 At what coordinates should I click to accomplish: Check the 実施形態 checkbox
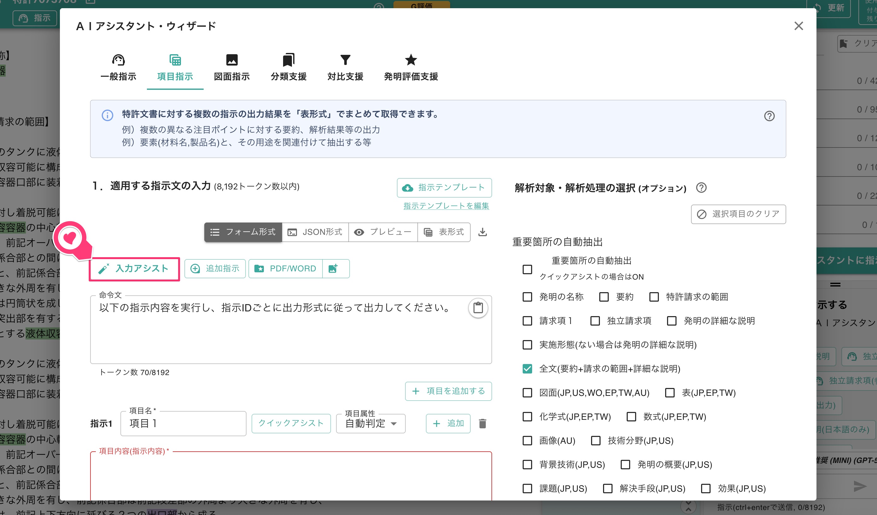(527, 345)
